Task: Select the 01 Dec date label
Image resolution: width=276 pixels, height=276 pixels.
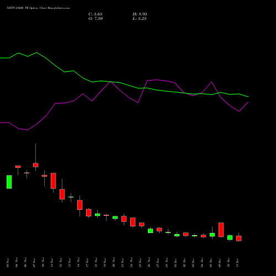Action: click(x=176, y=263)
